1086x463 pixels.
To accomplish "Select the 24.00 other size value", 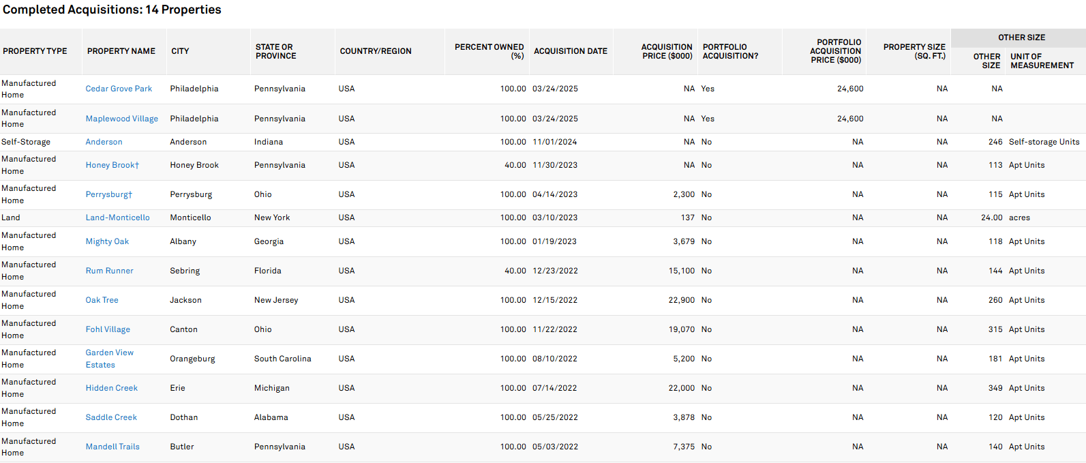I will 992,218.
